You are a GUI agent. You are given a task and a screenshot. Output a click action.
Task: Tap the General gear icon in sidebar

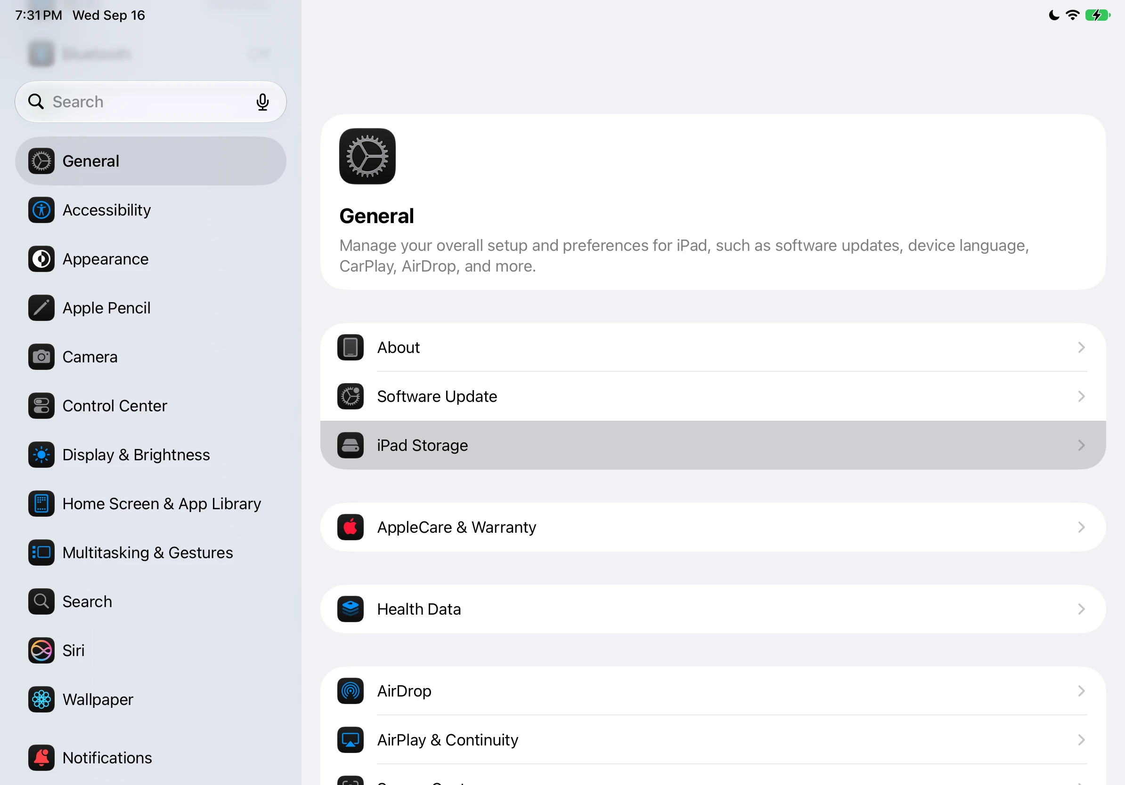(41, 161)
